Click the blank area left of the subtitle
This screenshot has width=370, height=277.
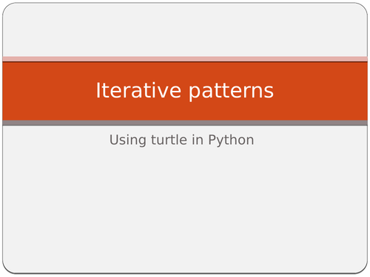tap(55, 140)
